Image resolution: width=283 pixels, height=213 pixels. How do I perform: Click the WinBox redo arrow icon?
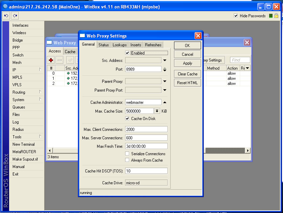(15, 16)
